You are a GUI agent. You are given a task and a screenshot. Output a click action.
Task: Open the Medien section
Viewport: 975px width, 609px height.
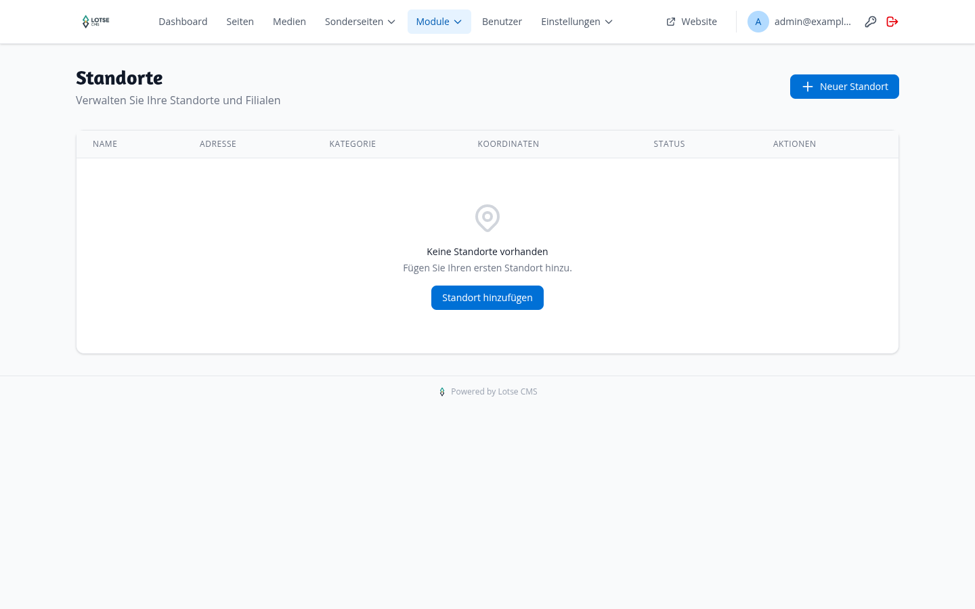(x=289, y=22)
